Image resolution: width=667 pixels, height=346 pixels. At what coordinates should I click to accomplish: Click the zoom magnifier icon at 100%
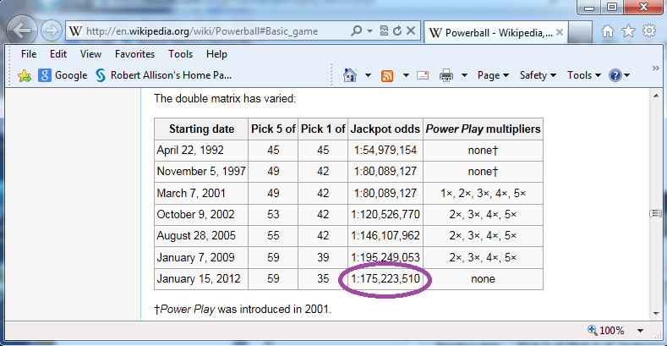point(593,330)
